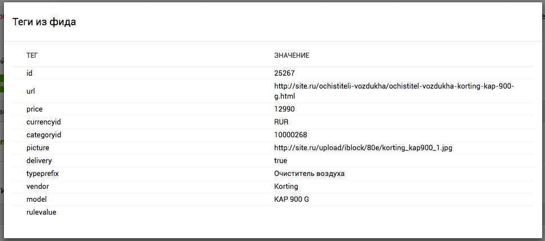The height and width of the screenshot is (241, 545).
Task: Select the model value KAP 900 G
Action: pyautogui.click(x=292, y=200)
